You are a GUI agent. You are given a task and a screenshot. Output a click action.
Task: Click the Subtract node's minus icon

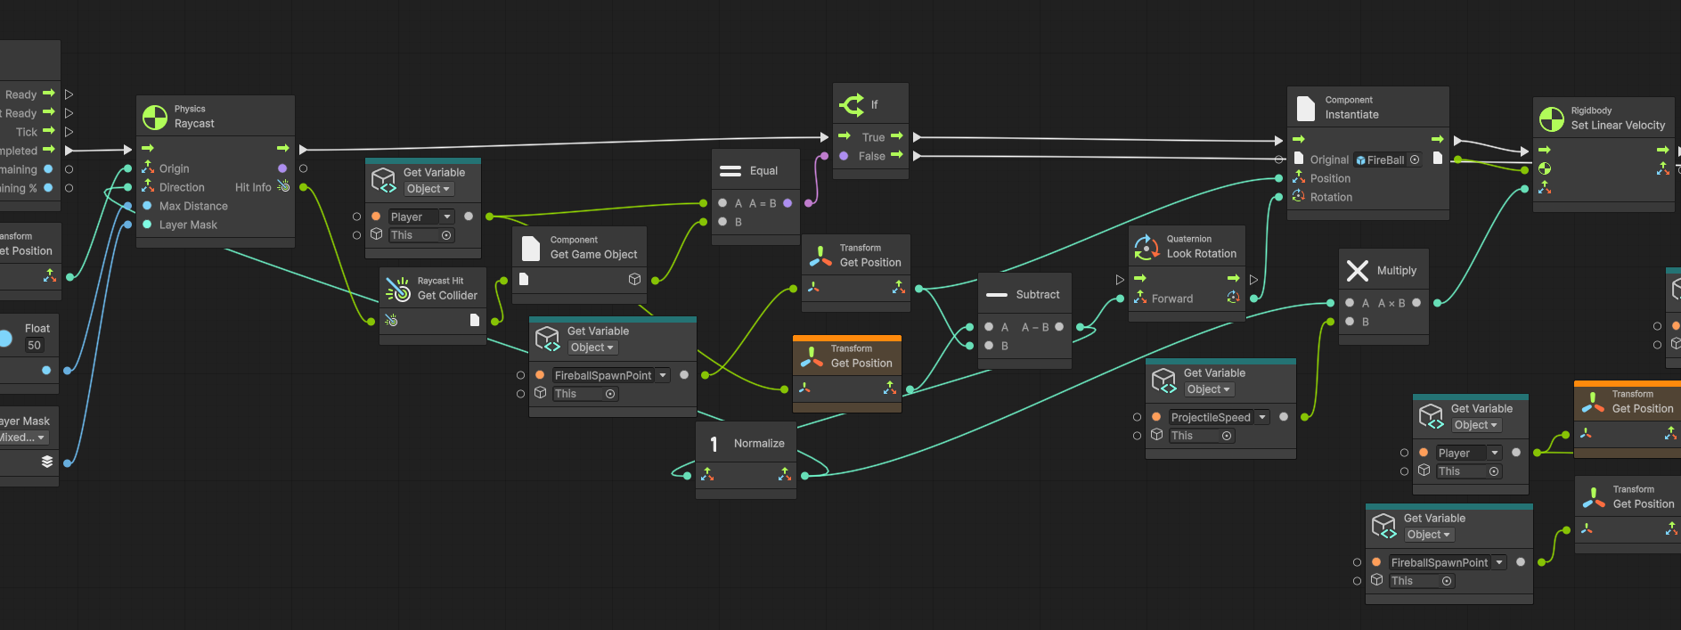pos(998,295)
